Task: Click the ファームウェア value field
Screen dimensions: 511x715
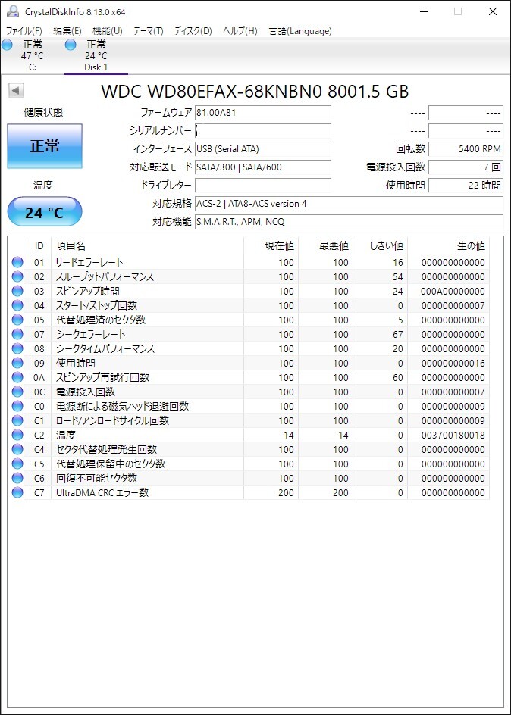Action: click(x=262, y=112)
